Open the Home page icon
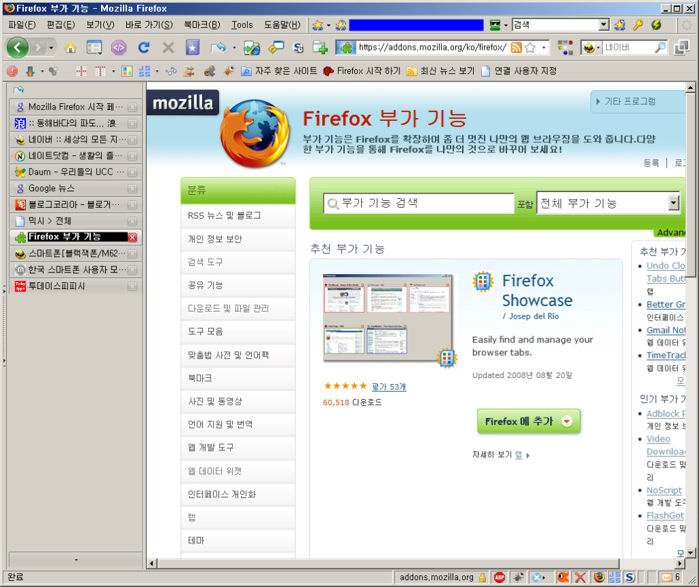This screenshot has height=587, width=699. [70, 47]
